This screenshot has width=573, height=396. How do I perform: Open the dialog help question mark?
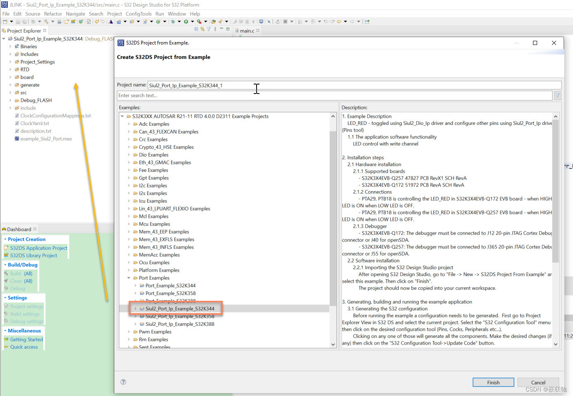tap(123, 382)
